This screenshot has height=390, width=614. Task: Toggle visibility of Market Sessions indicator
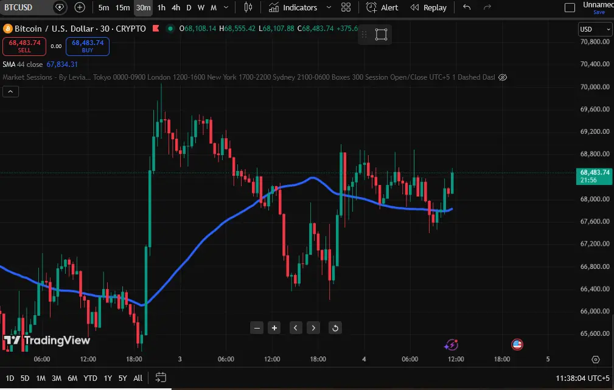(503, 77)
